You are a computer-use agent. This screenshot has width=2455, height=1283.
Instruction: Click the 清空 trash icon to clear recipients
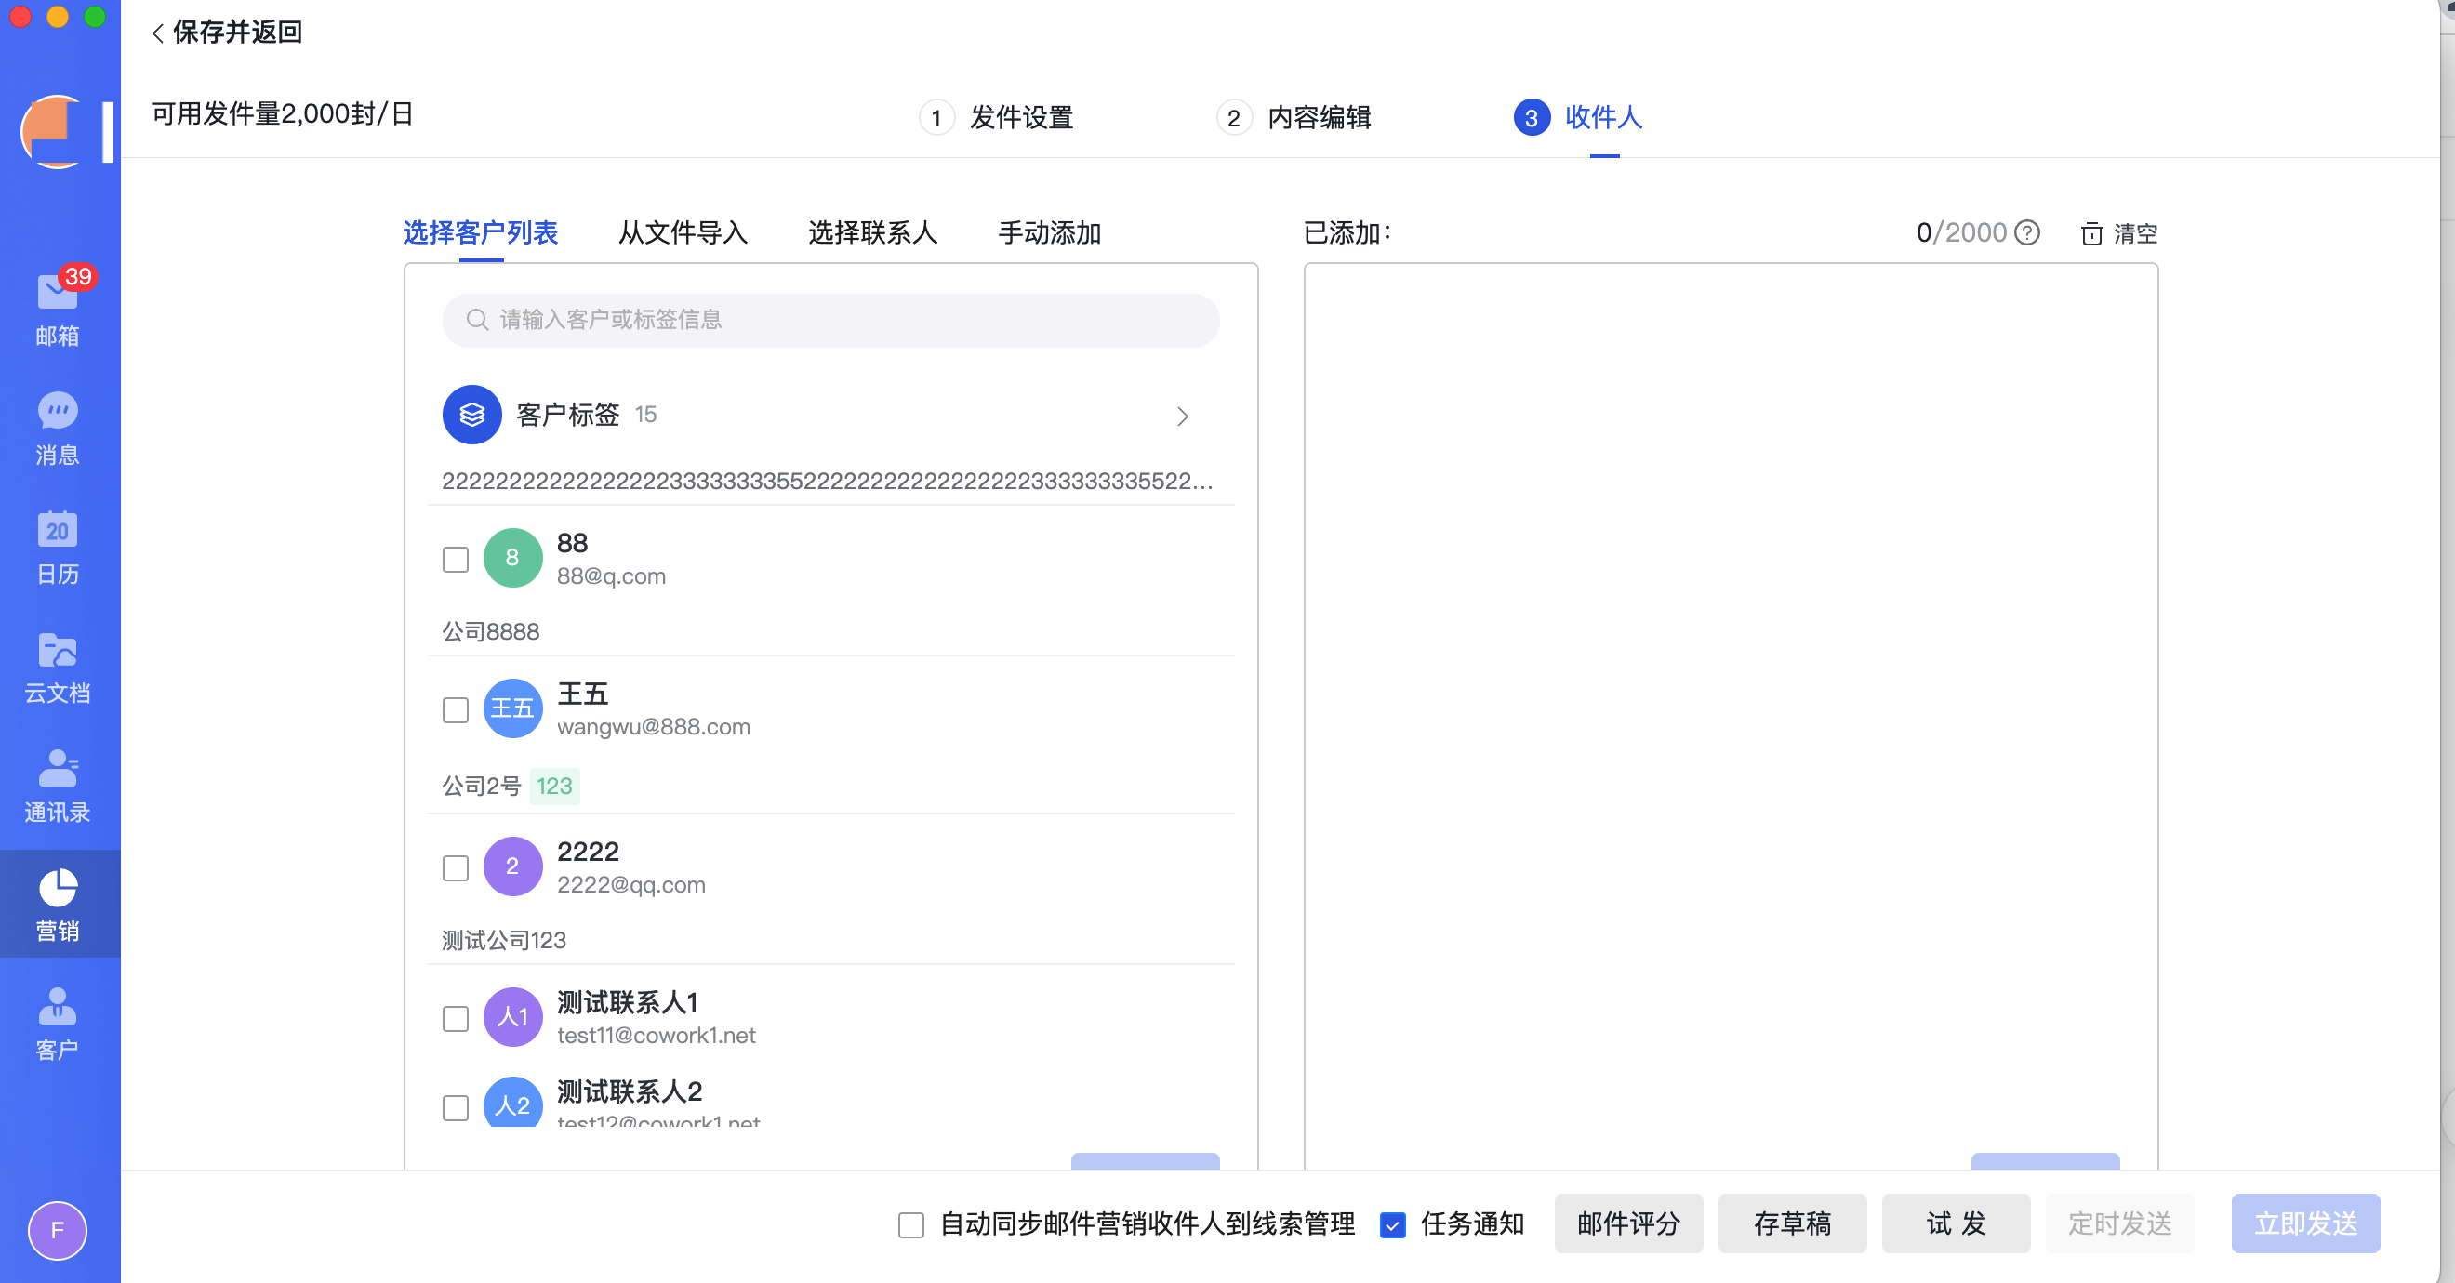coord(2093,233)
